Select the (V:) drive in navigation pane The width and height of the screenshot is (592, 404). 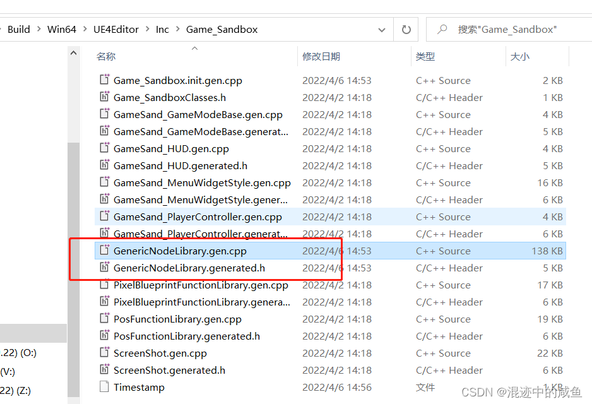pyautogui.click(x=8, y=372)
